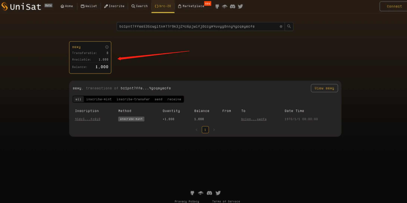Open the Twitter icon in the header
The width and height of the screenshot is (407, 203).
pos(240,6)
